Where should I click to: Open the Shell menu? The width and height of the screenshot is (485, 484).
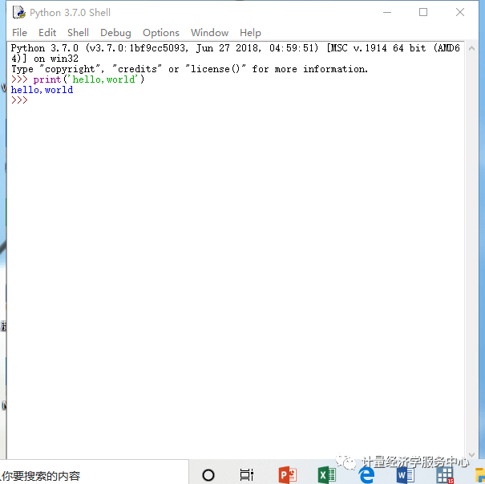[x=78, y=33]
